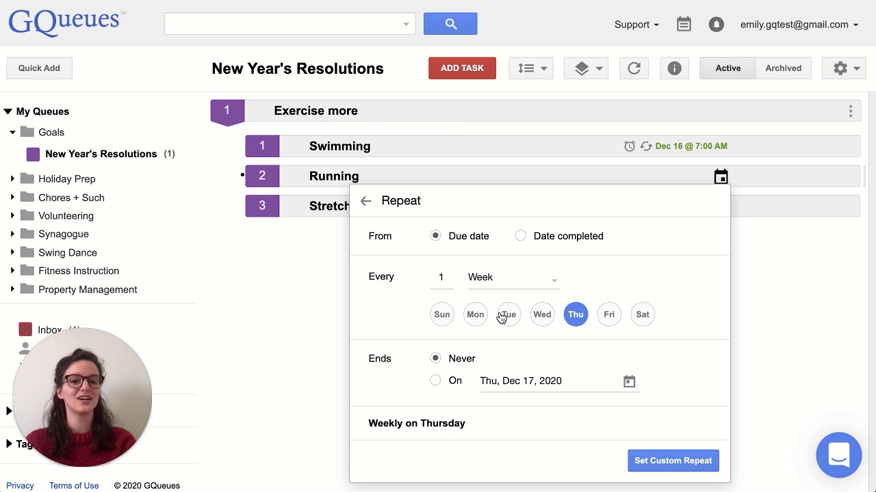Click the Every interval number field

point(441,277)
